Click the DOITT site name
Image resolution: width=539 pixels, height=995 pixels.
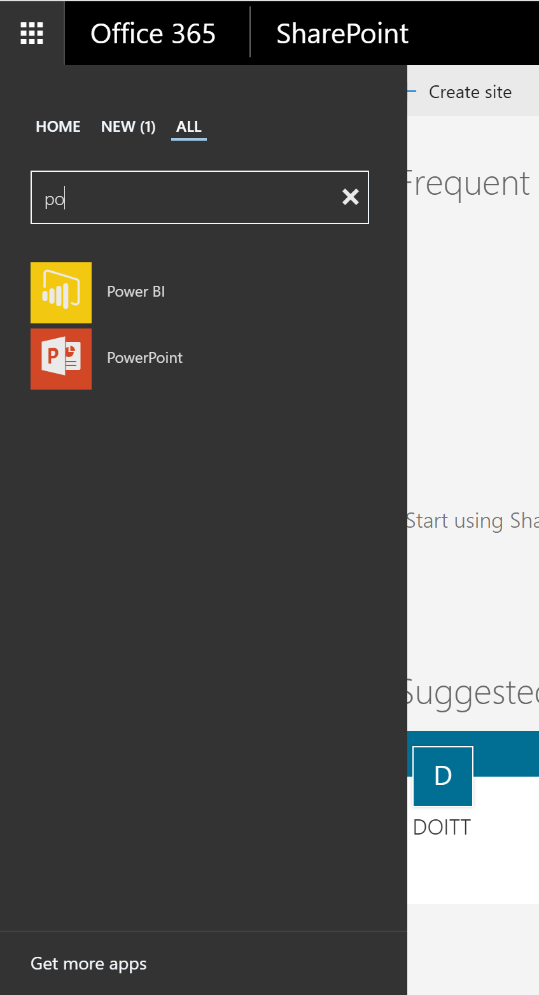442,828
